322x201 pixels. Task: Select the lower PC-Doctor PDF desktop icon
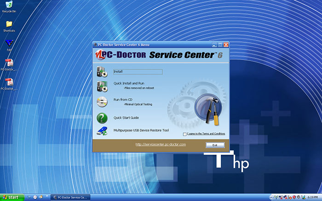tap(9, 84)
